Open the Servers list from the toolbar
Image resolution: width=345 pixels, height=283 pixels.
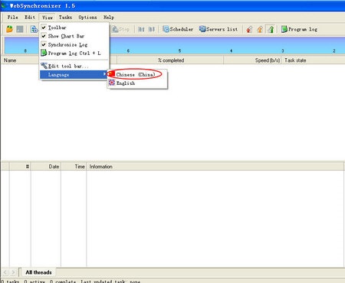tap(219, 29)
